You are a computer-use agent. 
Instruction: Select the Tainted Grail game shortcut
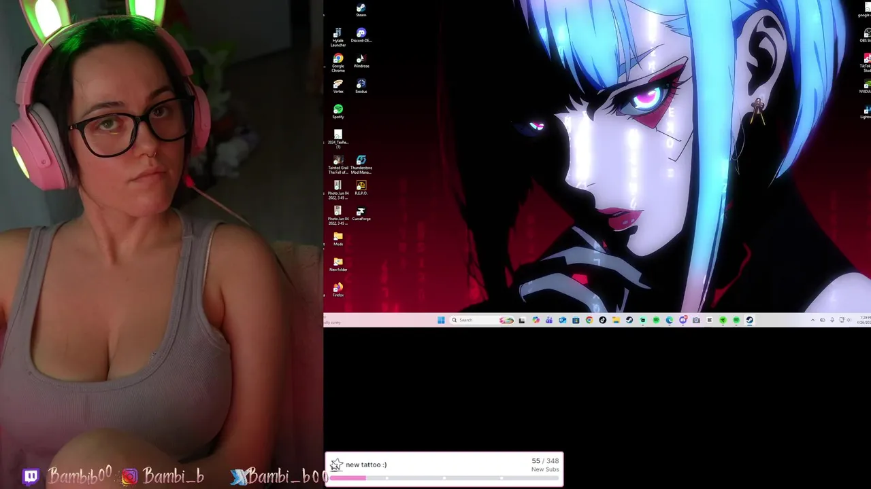coord(338,165)
